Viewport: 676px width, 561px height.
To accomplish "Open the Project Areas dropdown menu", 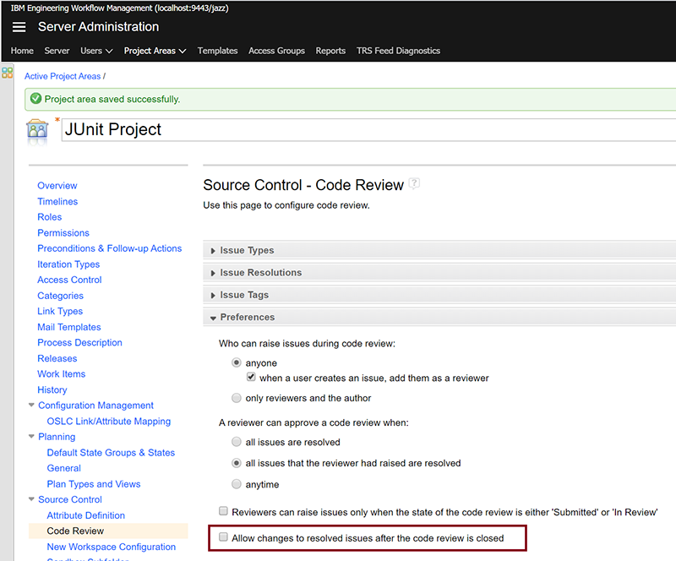I will [x=155, y=51].
